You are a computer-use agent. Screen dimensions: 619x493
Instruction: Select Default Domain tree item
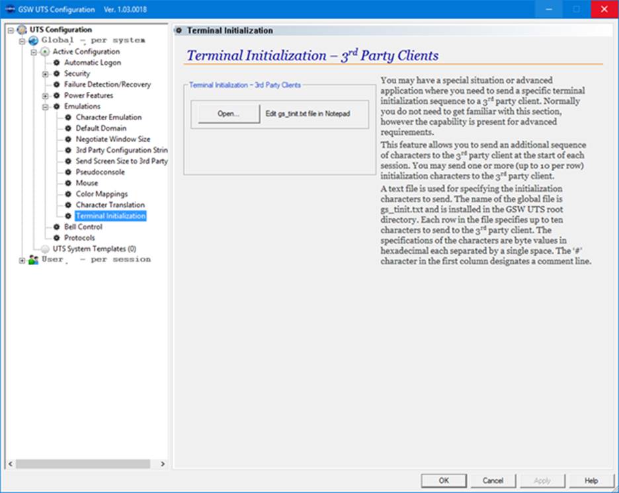pos(101,128)
